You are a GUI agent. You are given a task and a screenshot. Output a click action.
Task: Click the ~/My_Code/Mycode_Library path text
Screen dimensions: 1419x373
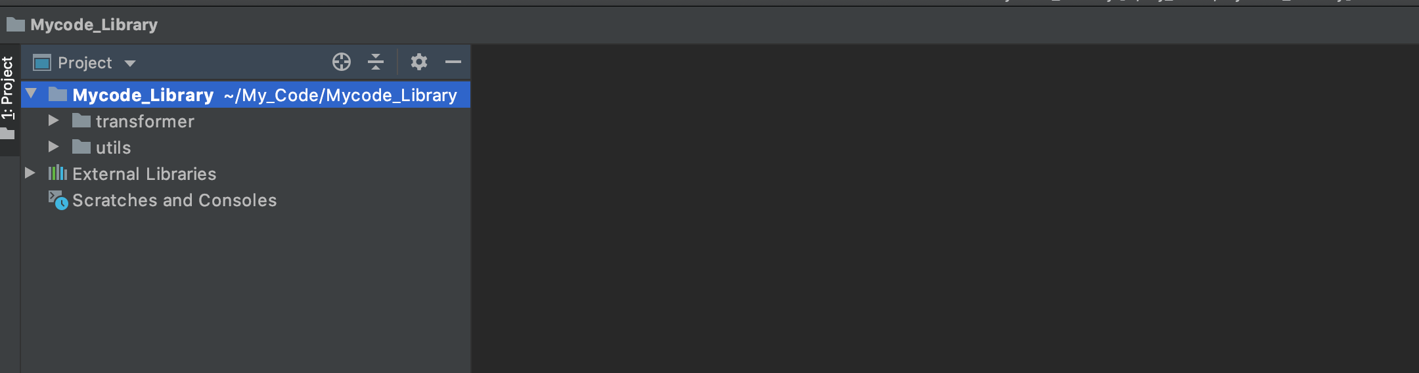340,95
